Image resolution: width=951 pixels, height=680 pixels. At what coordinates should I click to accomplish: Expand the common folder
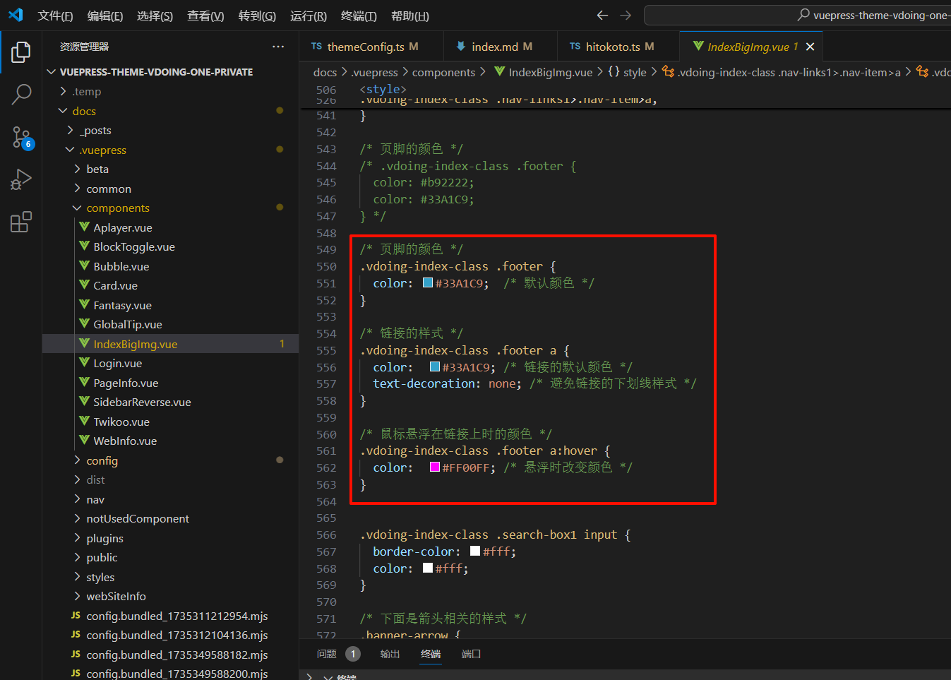[x=170, y=189]
